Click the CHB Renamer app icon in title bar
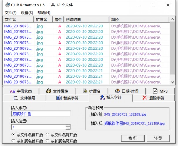The width and height of the screenshot is (178, 146). pyautogui.click(x=8, y=5)
